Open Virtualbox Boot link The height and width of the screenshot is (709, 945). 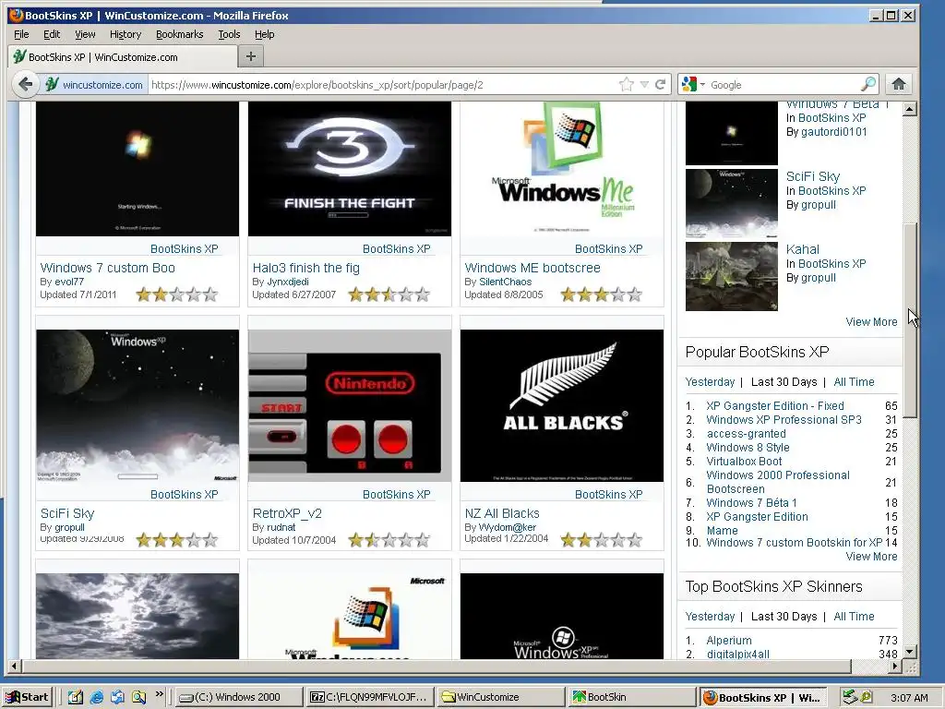coord(745,462)
